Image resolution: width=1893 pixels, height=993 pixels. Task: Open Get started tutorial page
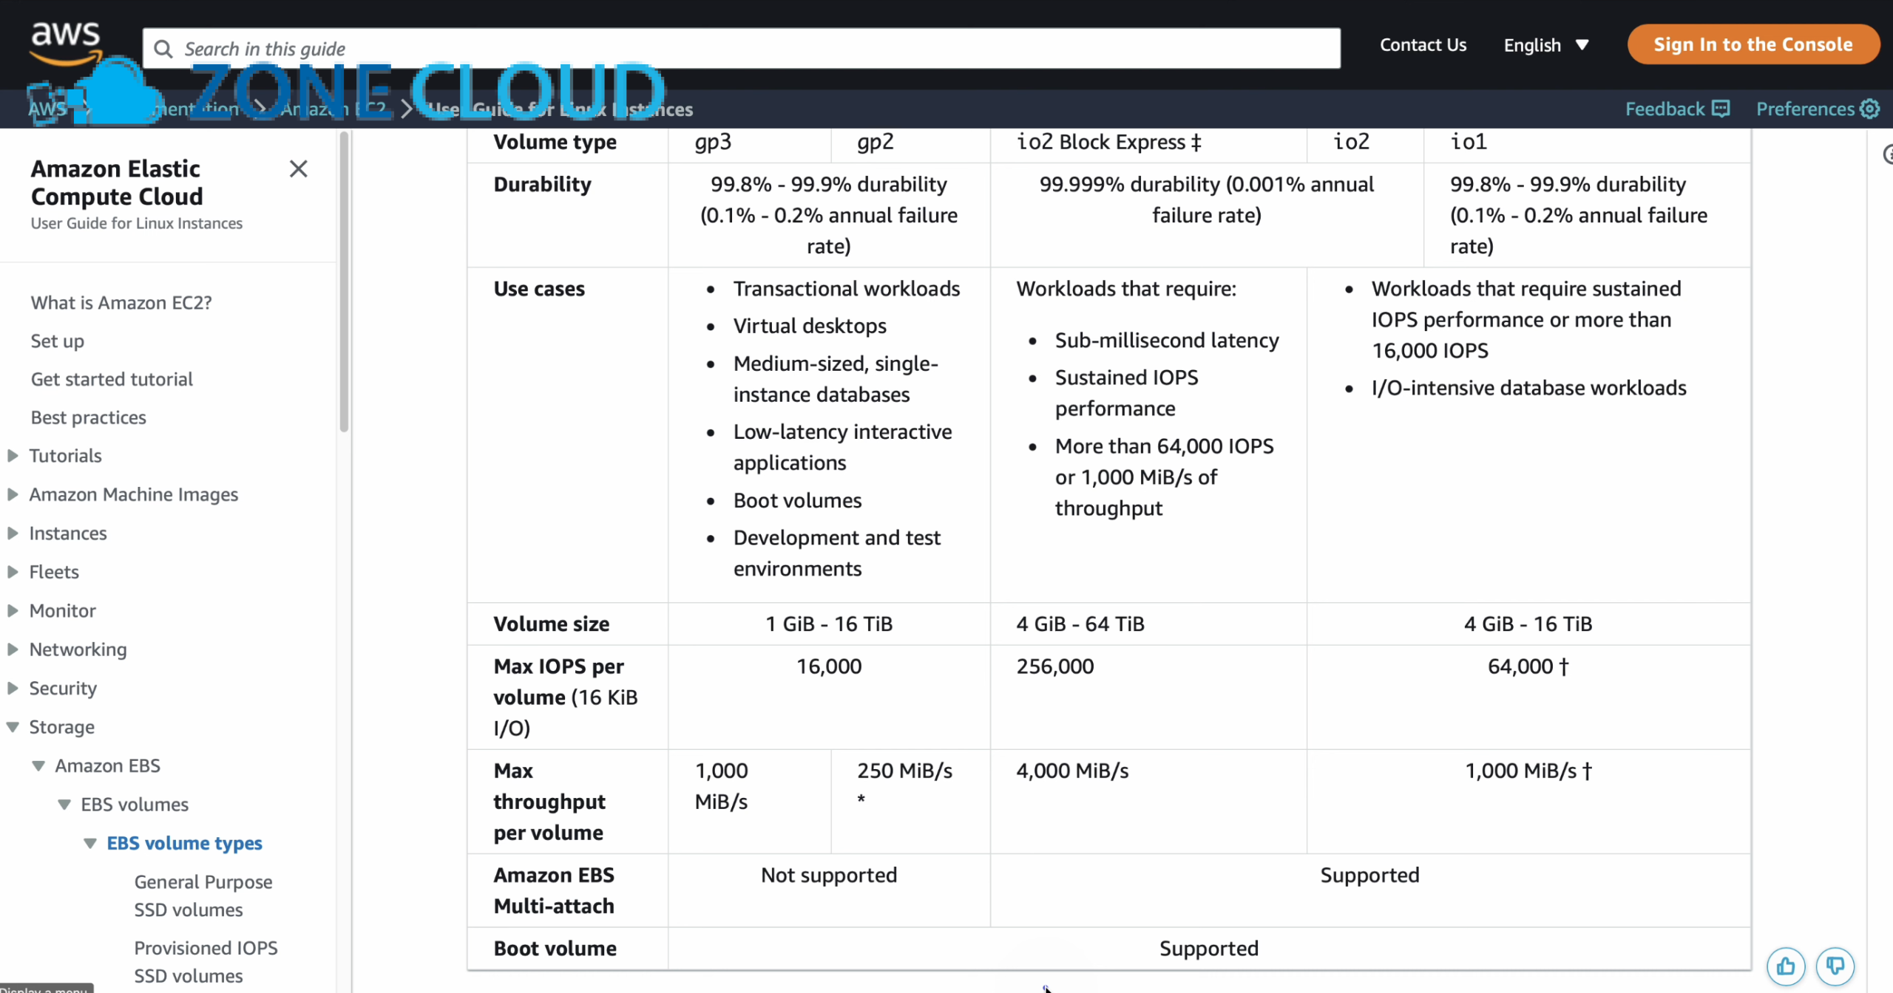point(112,380)
